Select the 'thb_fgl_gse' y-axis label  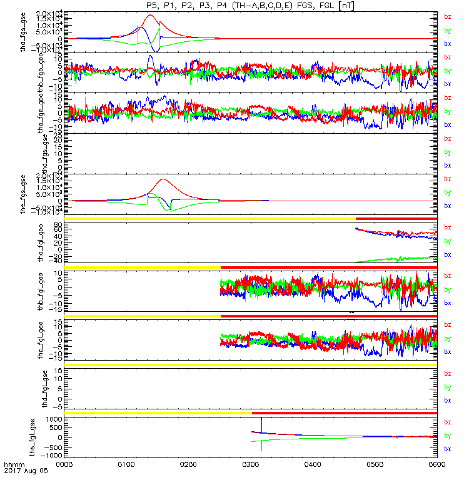pos(41,291)
